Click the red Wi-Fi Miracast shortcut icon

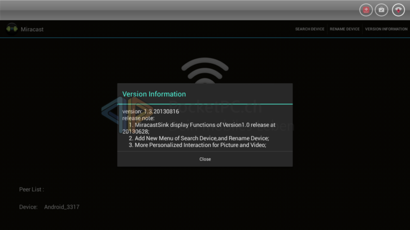click(x=398, y=10)
